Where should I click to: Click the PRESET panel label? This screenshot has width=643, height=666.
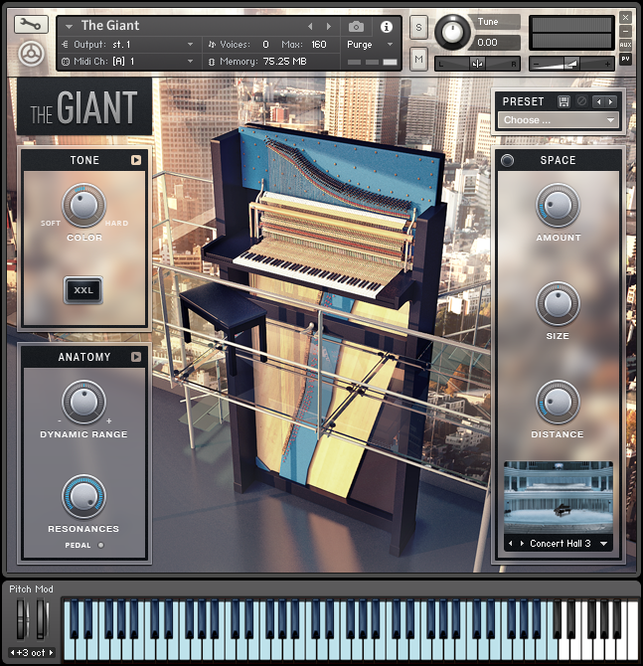pos(523,102)
